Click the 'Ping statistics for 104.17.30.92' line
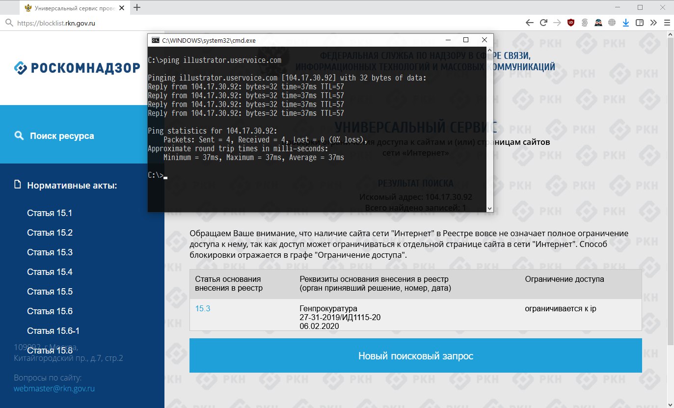 pos(213,131)
